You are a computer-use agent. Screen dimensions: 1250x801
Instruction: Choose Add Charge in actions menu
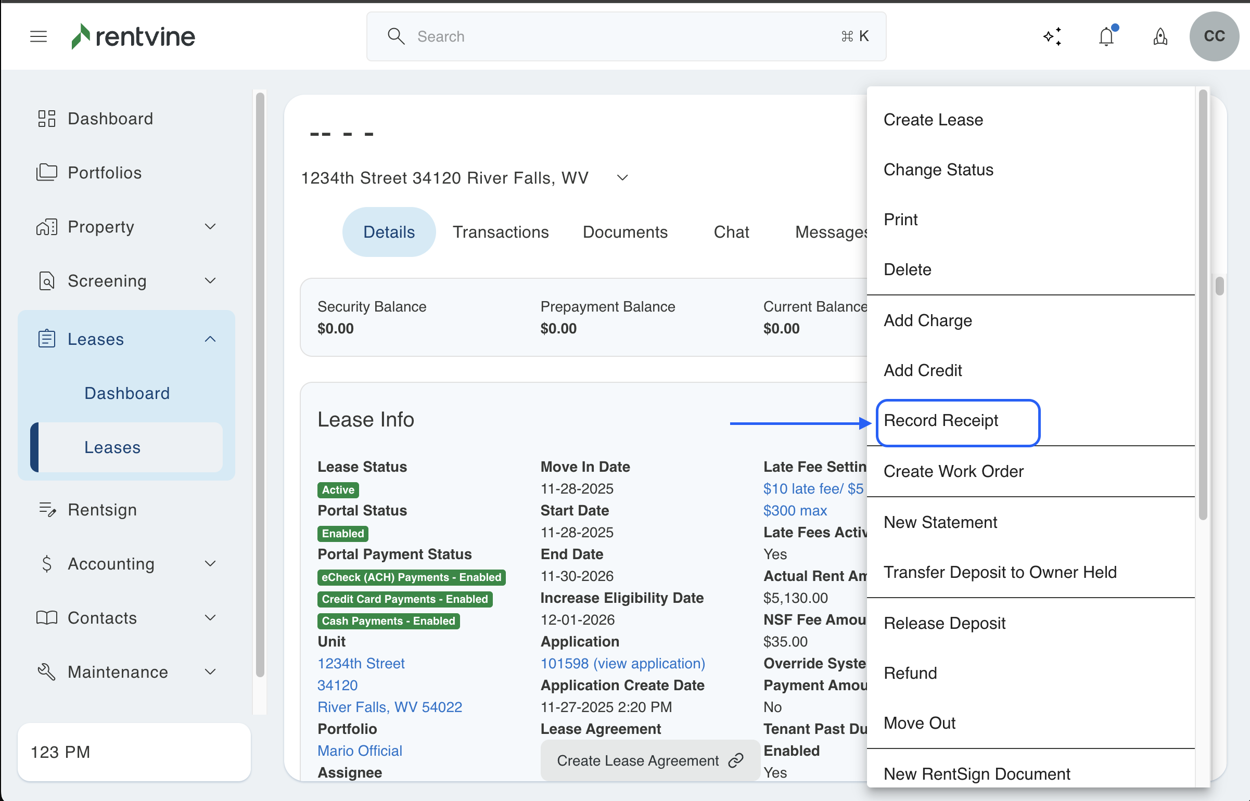pos(927,320)
